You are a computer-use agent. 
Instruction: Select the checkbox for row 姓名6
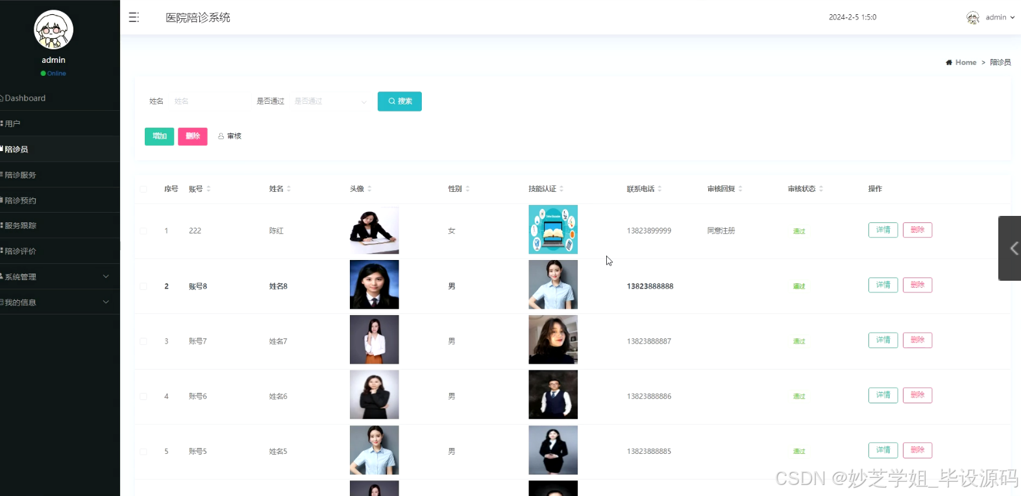[x=143, y=396]
